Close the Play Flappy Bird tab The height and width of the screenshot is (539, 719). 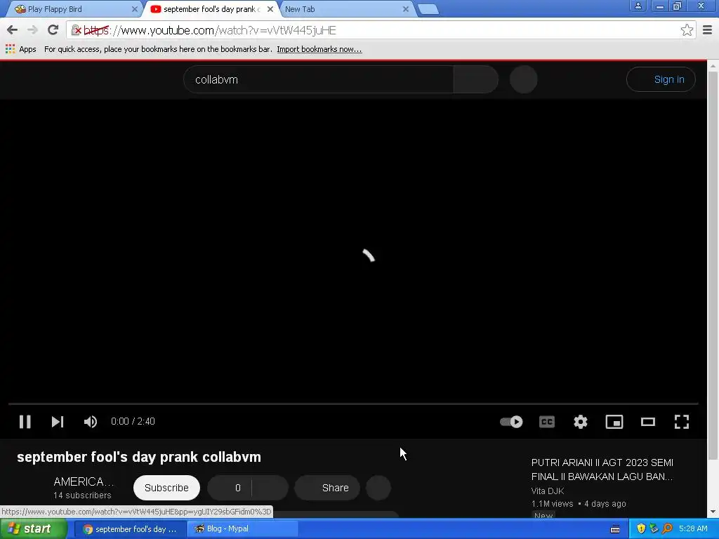click(134, 9)
